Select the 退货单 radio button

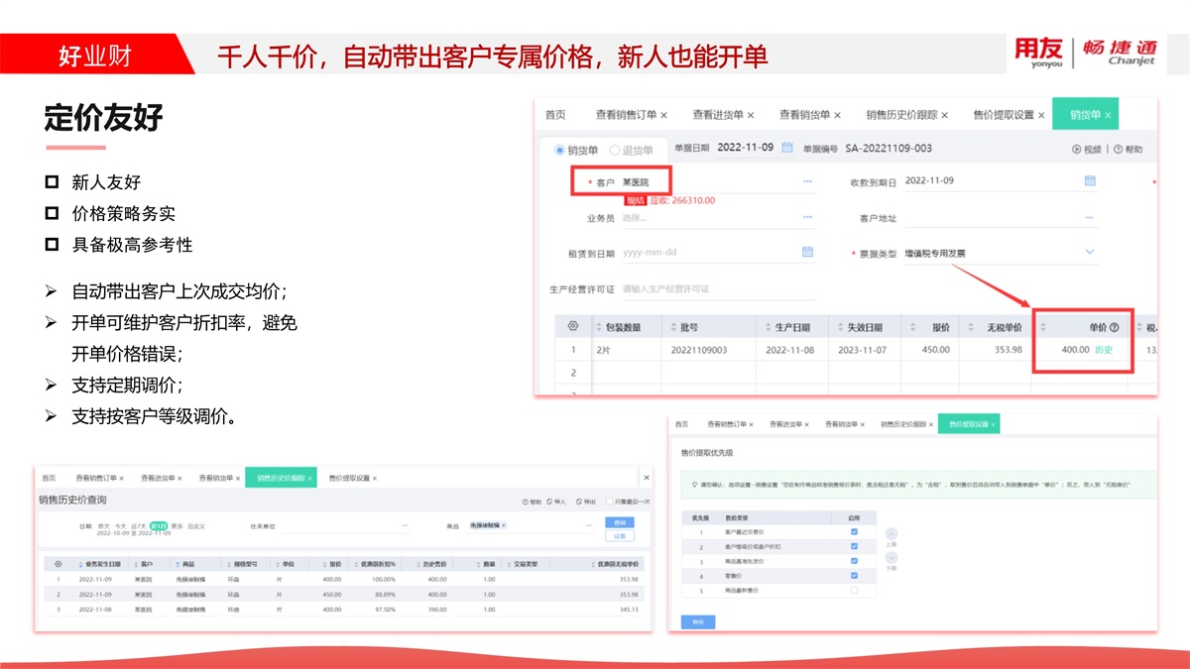[x=615, y=150]
